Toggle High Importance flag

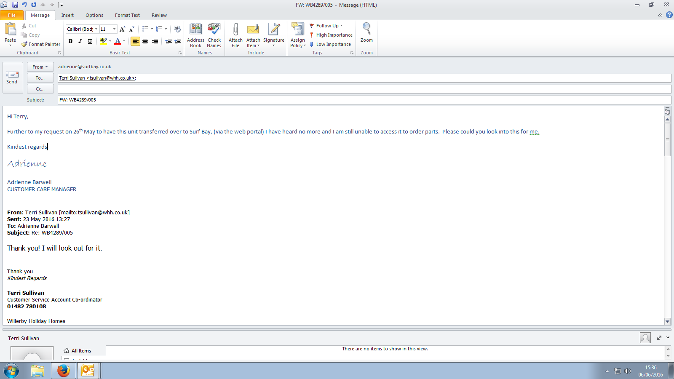coord(331,35)
